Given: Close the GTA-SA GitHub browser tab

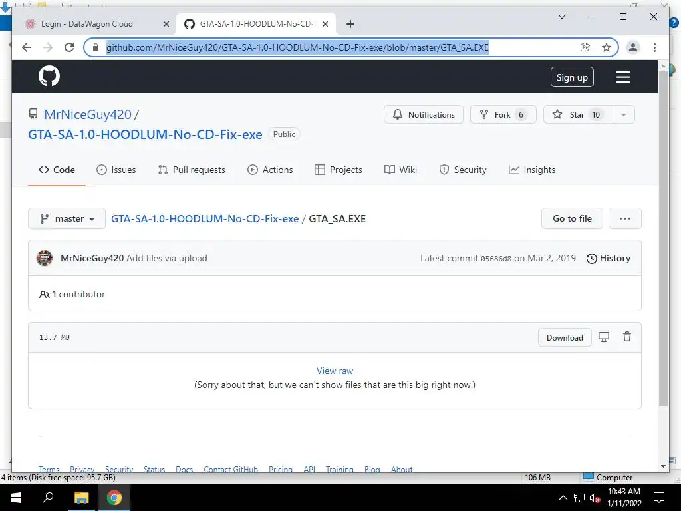Looking at the screenshot, I should [x=326, y=24].
